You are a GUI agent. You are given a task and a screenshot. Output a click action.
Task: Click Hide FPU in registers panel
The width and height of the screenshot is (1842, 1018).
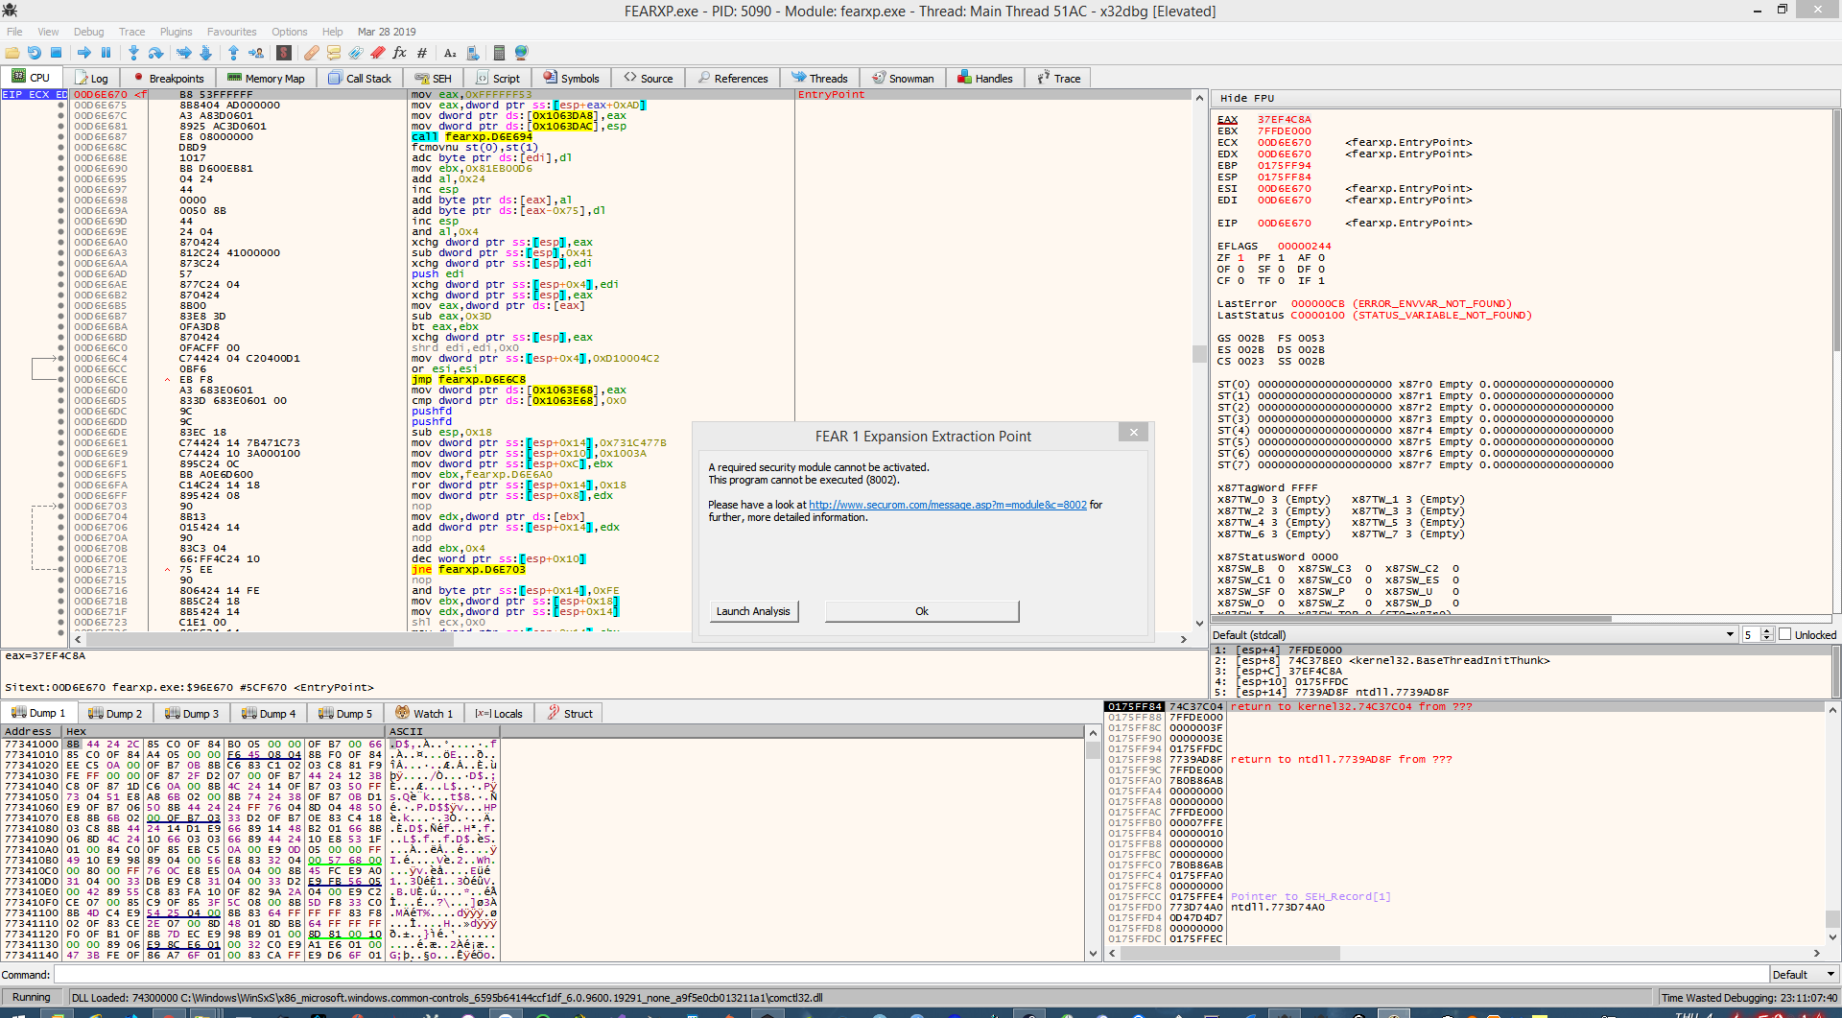(1246, 98)
